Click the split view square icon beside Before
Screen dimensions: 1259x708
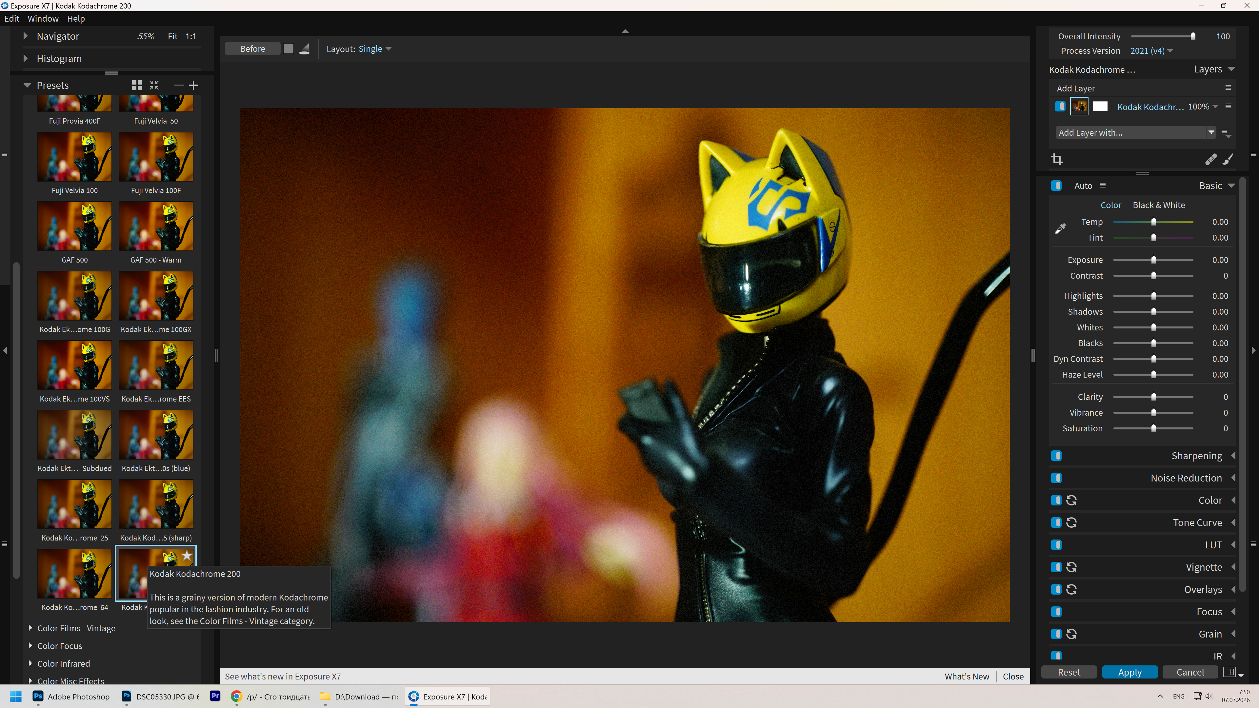[289, 49]
